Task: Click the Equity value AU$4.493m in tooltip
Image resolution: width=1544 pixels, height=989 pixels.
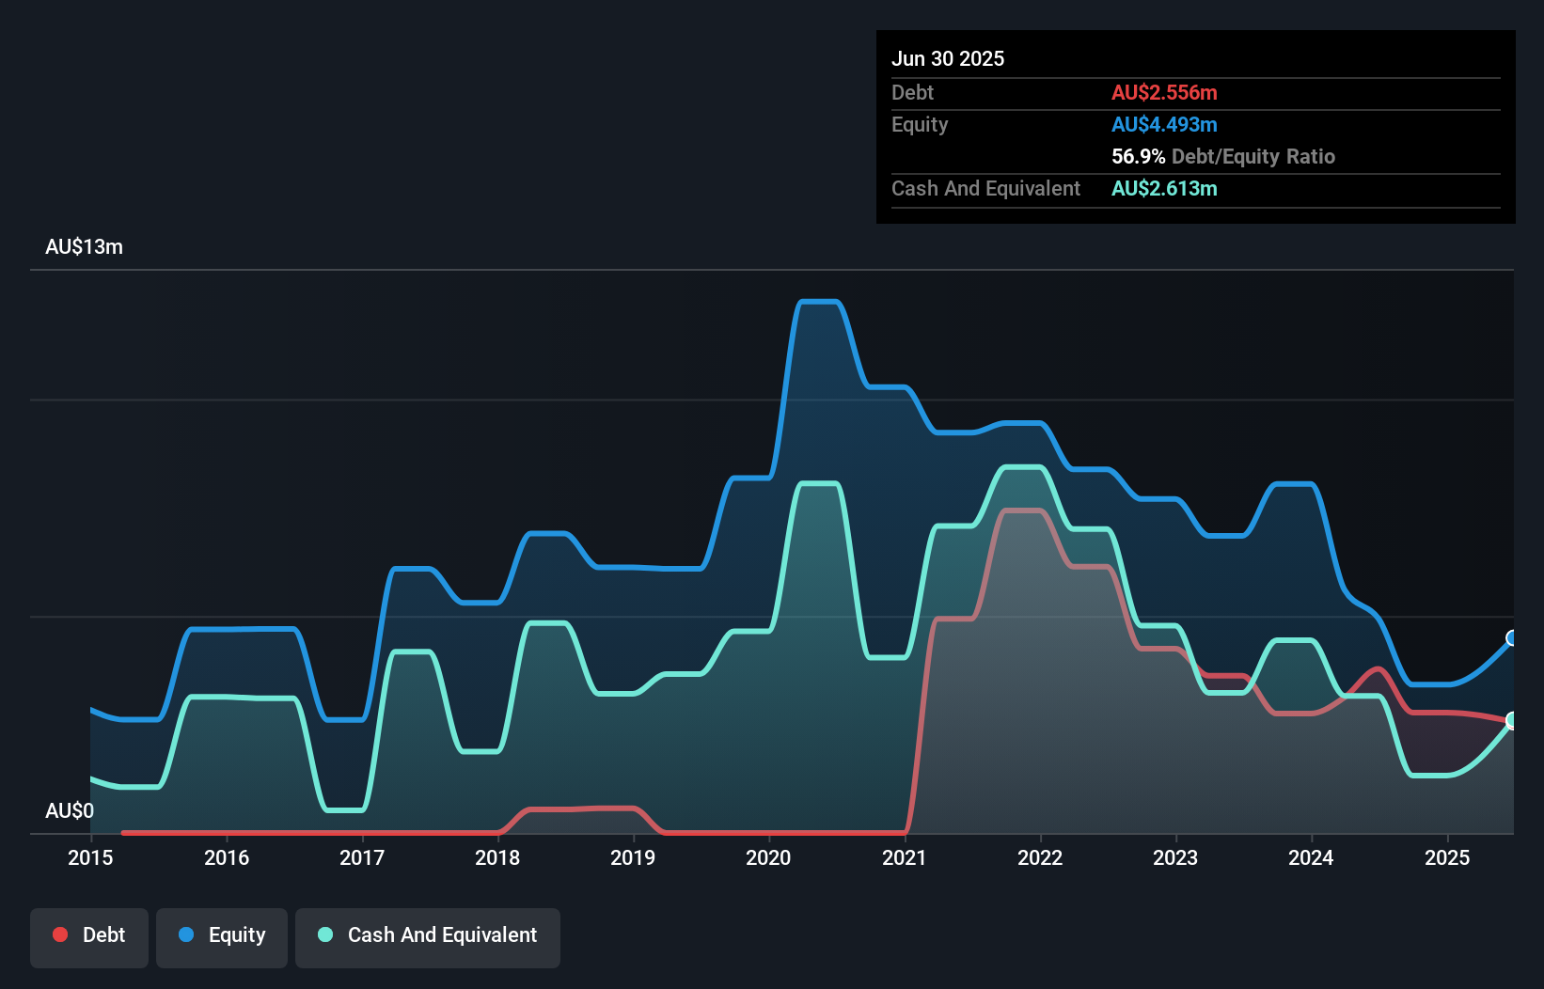Action: tap(1164, 124)
